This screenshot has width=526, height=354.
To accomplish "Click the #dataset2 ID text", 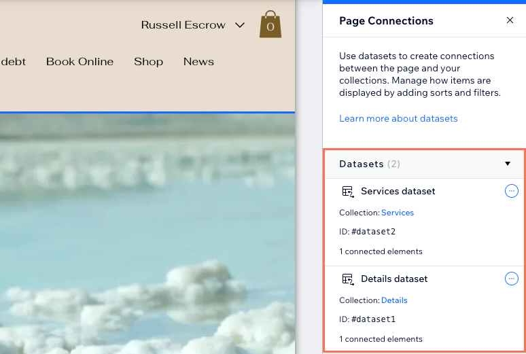I will (373, 232).
